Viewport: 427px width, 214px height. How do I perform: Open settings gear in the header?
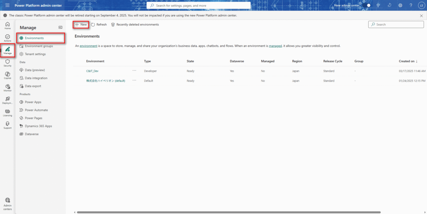click(400, 5)
